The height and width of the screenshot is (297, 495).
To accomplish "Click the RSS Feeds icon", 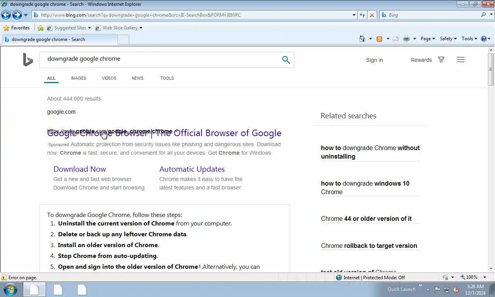I will coord(379,39).
